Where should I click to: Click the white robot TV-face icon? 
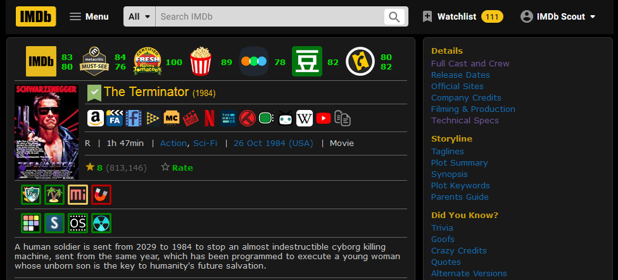tap(286, 118)
